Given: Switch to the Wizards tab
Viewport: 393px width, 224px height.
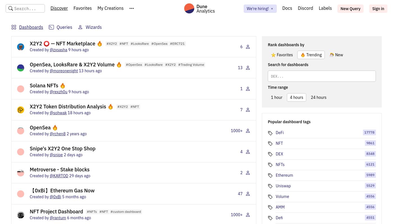Looking at the screenshot, I should [x=90, y=27].
